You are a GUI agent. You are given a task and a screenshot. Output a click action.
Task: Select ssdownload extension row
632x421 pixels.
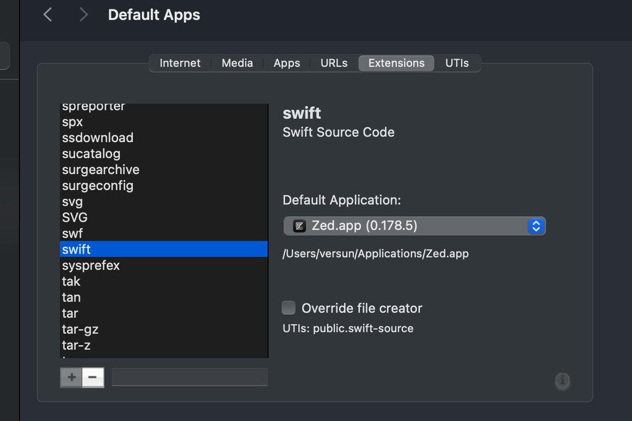[164, 137]
